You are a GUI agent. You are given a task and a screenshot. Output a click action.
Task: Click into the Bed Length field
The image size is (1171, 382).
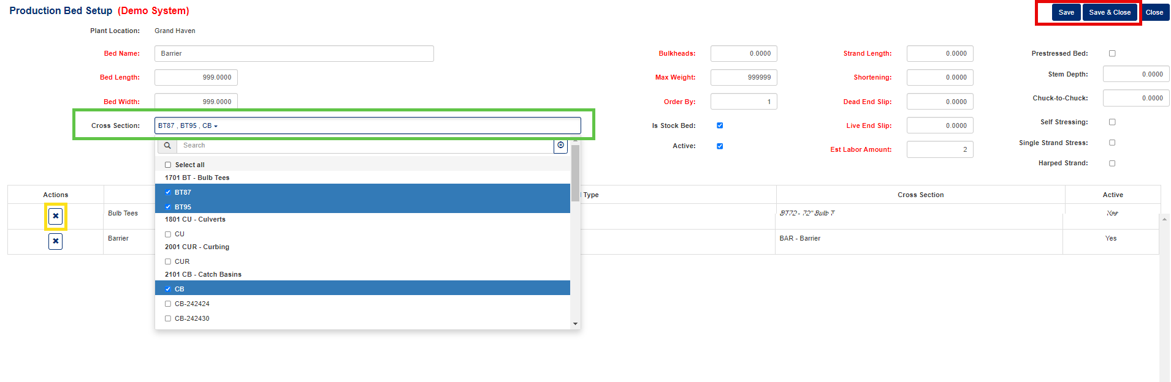196,77
